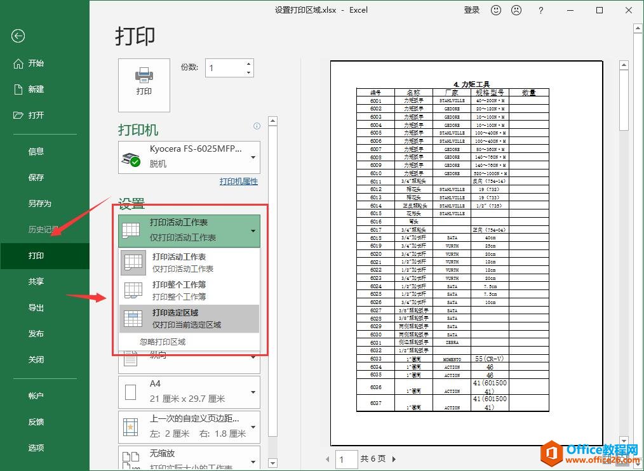Expand the 打印活动工作表 settings dropdown
The width and height of the screenshot is (644, 471).
tap(189, 231)
